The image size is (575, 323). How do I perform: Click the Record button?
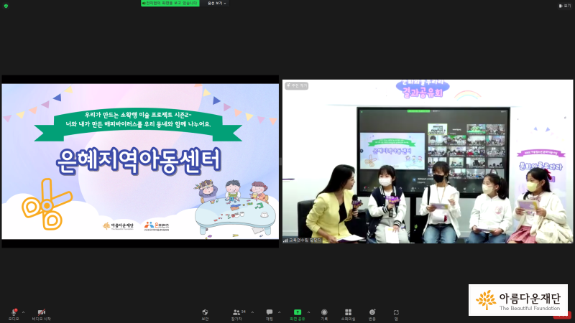coord(324,314)
